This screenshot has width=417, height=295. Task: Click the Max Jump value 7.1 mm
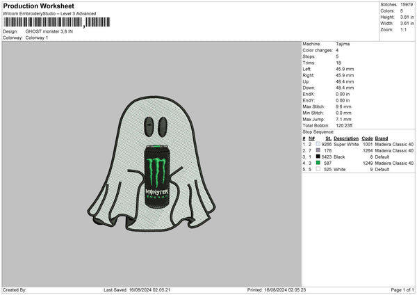[x=343, y=119]
